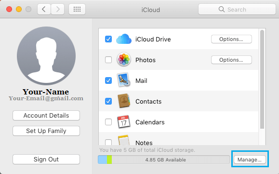Go back with the left arrow
The height and width of the screenshot is (174, 279).
[44, 9]
